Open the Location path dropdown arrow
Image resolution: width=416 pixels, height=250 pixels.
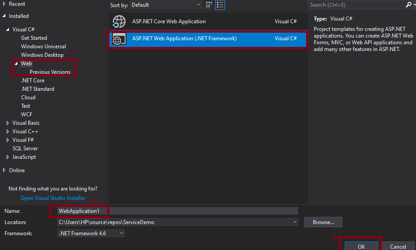pos(295,222)
